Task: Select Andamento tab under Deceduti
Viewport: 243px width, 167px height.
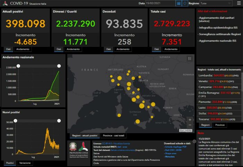Action: pos(123,49)
